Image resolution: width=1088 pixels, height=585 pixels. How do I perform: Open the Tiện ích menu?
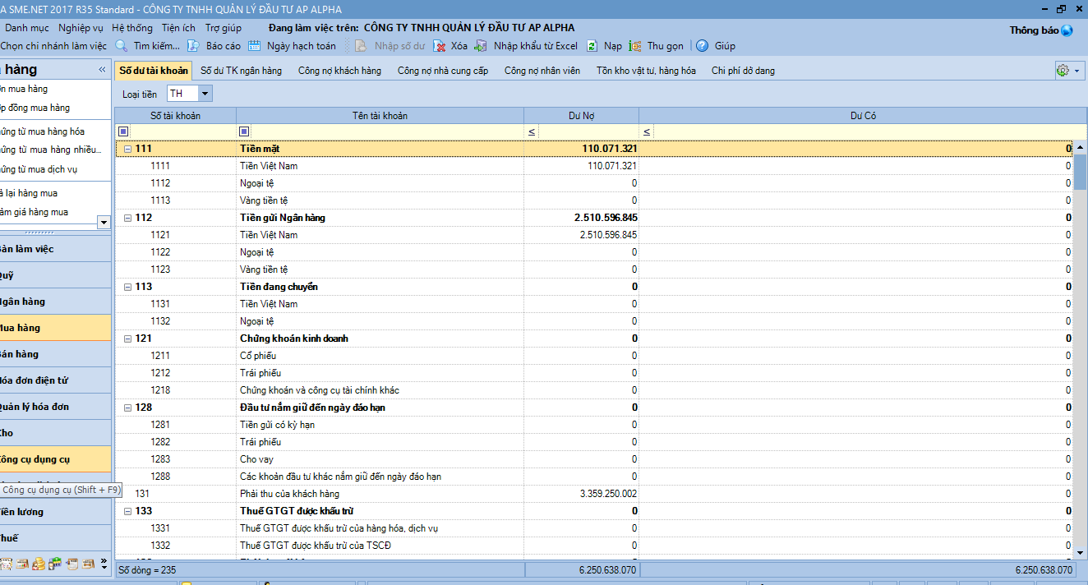coord(178,28)
